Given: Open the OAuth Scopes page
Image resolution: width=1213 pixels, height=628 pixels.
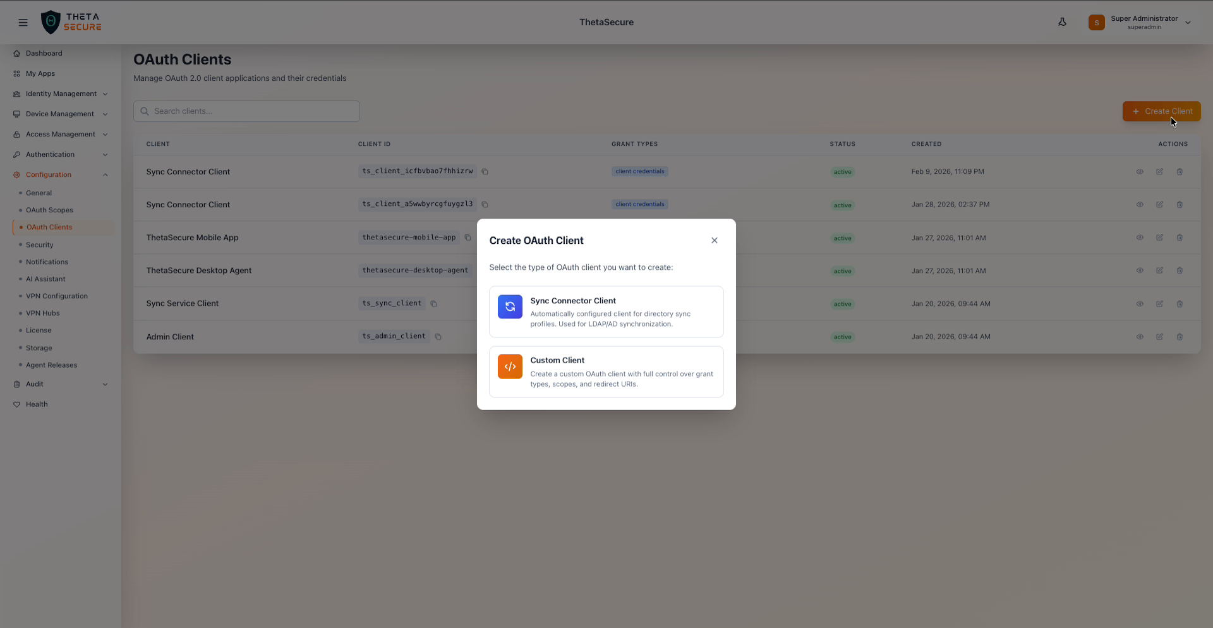Looking at the screenshot, I should pyautogui.click(x=48, y=210).
